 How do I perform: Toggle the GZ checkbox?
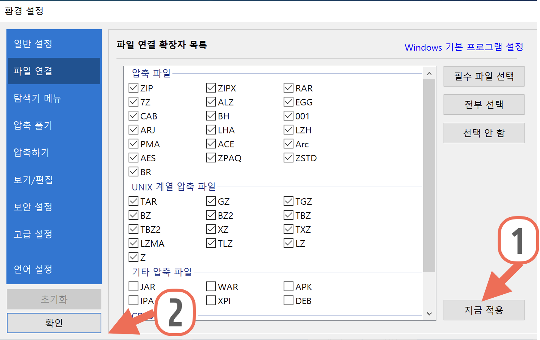coord(211,201)
